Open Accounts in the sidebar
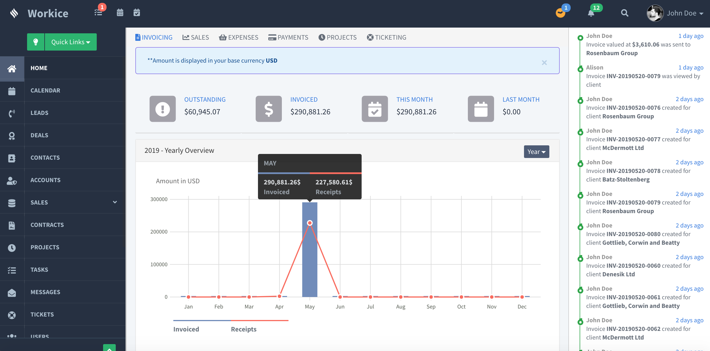The height and width of the screenshot is (351, 710). [x=45, y=180]
